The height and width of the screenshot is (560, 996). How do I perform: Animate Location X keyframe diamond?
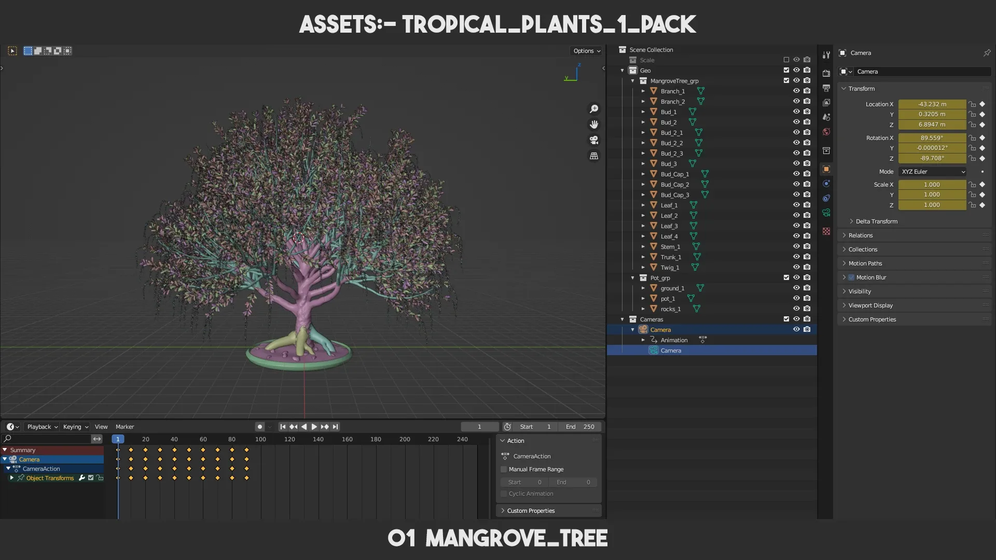(x=982, y=104)
